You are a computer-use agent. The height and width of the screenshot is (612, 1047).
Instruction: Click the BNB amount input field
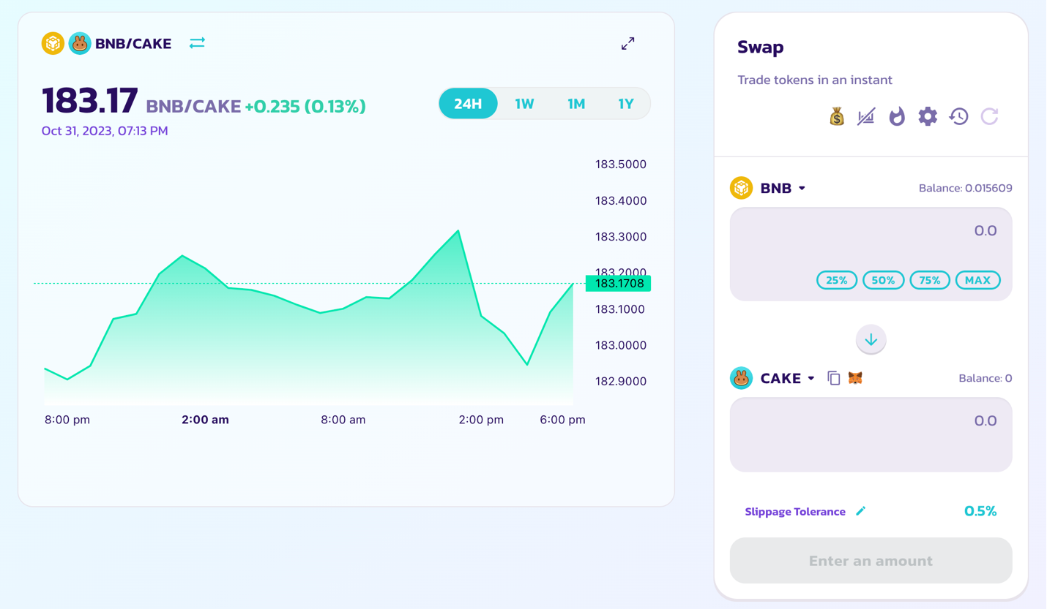(871, 231)
